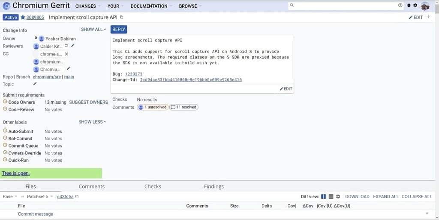Open the Patchset 5 dropdown
The width and height of the screenshot is (439, 220).
(x=40, y=197)
